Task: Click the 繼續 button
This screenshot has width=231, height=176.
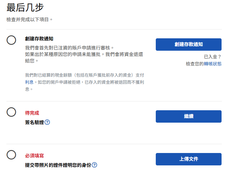Action: (189, 116)
